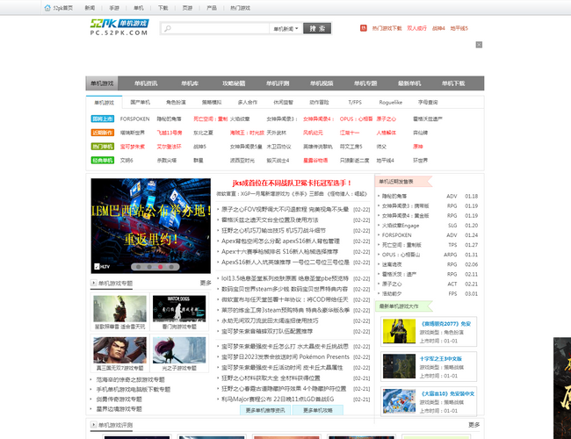Screen dimensions: 571x439
Task: Switch to the 策略模拟 category tab
Action: 212,103
